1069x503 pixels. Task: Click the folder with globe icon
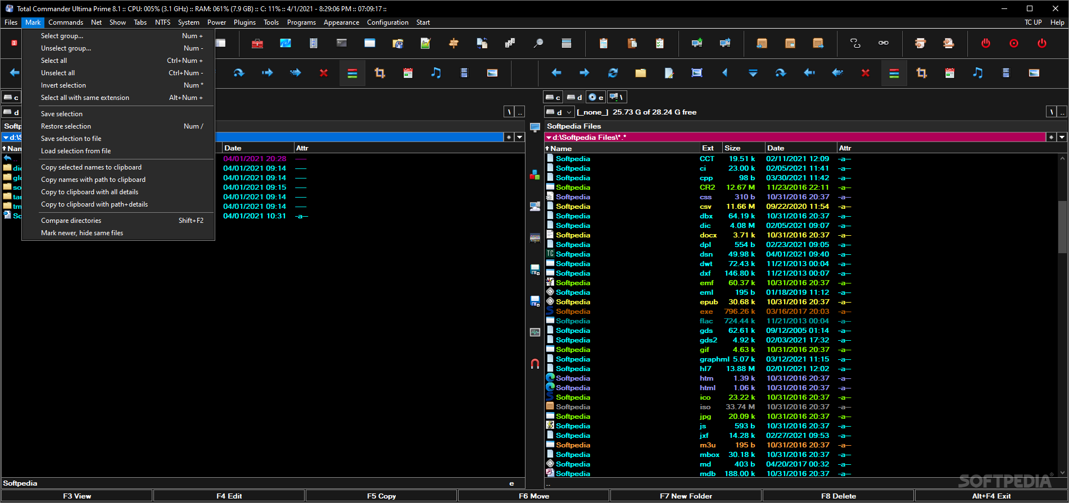pos(398,43)
